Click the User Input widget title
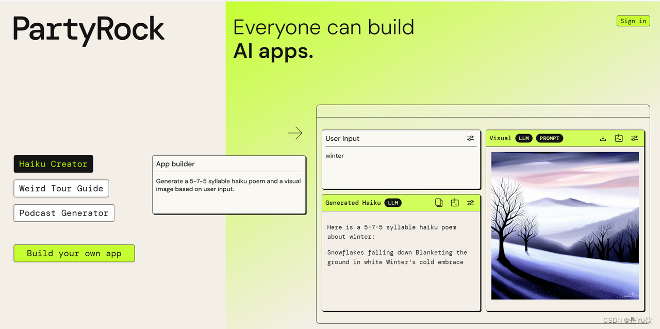 coord(342,138)
